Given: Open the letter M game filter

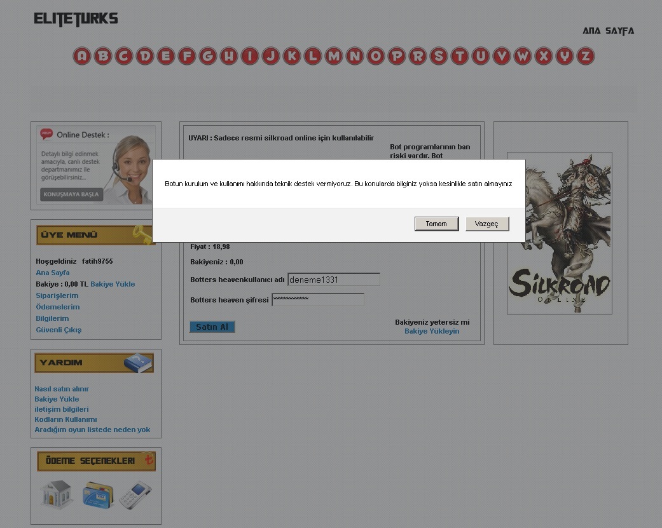Looking at the screenshot, I should 333,56.
